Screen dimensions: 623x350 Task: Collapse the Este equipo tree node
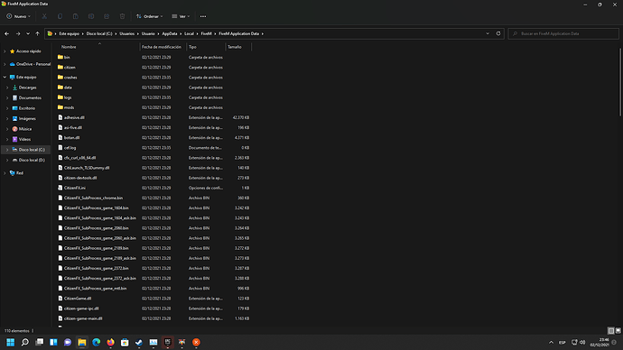pyautogui.click(x=5, y=77)
